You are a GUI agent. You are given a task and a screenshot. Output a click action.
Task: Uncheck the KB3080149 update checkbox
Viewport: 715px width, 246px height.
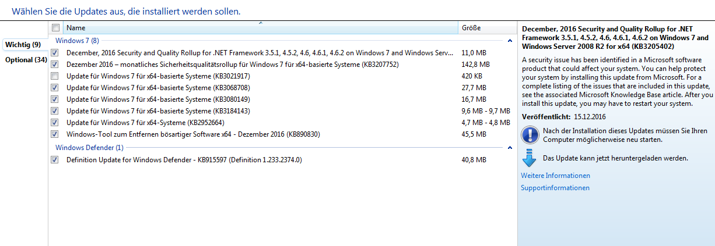click(x=55, y=99)
